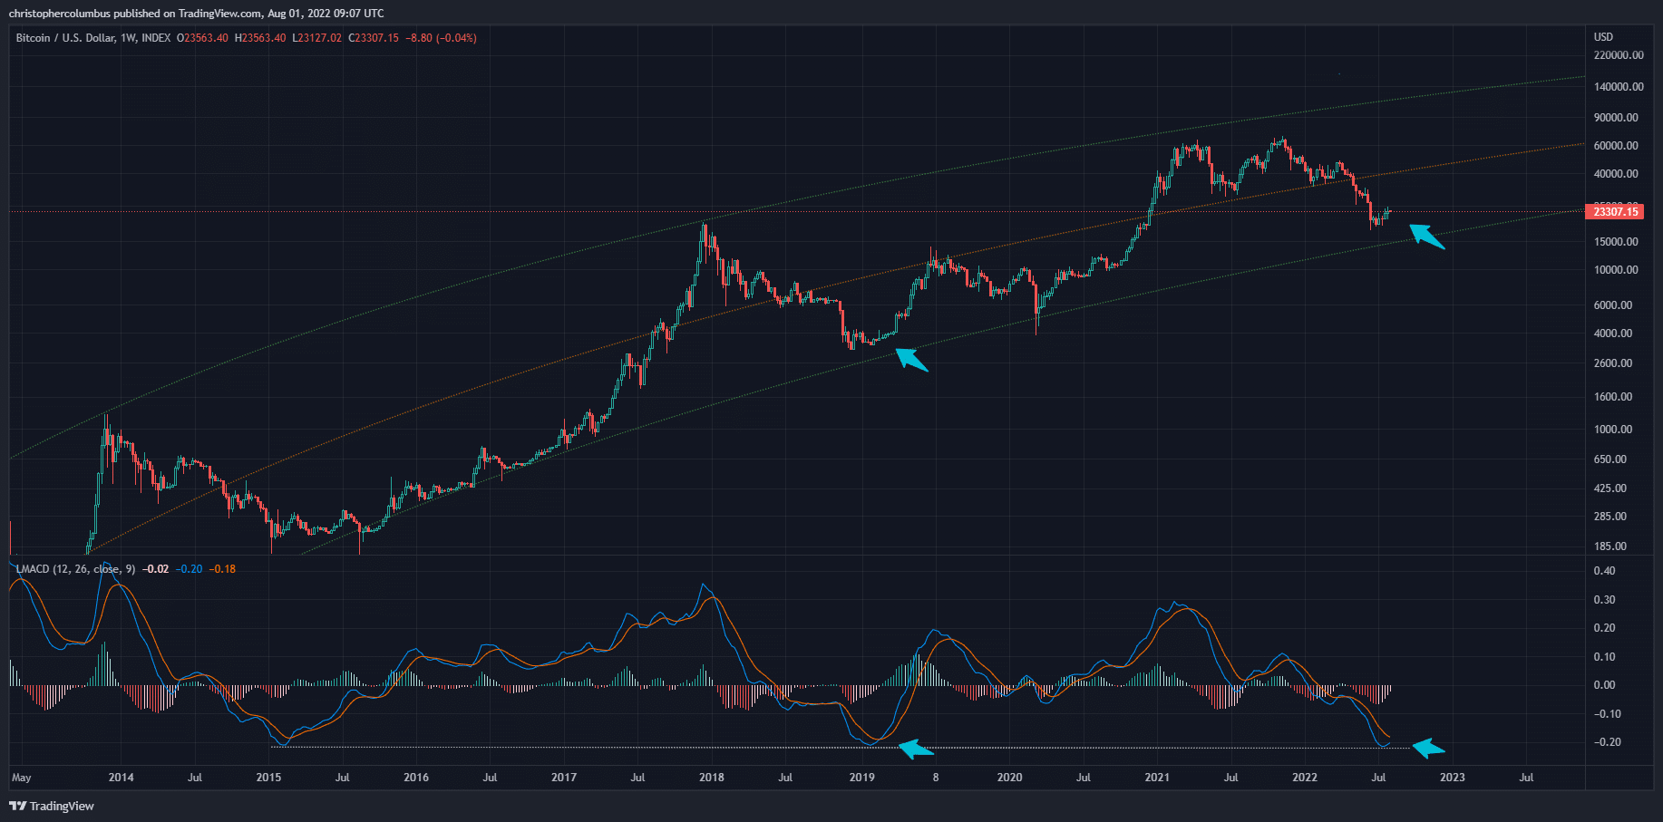This screenshot has width=1663, height=822.
Task: Click the 650.00 price axis label
Action: tap(1611, 459)
